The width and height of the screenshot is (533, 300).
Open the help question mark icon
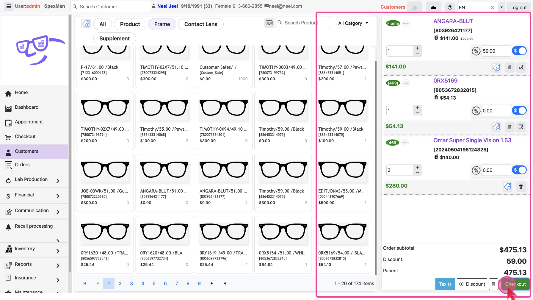point(450,7)
